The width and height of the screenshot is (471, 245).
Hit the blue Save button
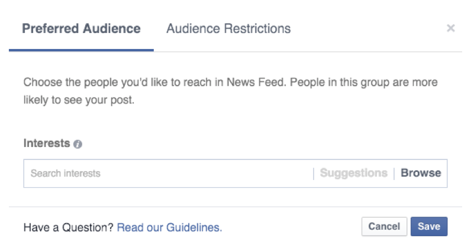[x=429, y=226]
